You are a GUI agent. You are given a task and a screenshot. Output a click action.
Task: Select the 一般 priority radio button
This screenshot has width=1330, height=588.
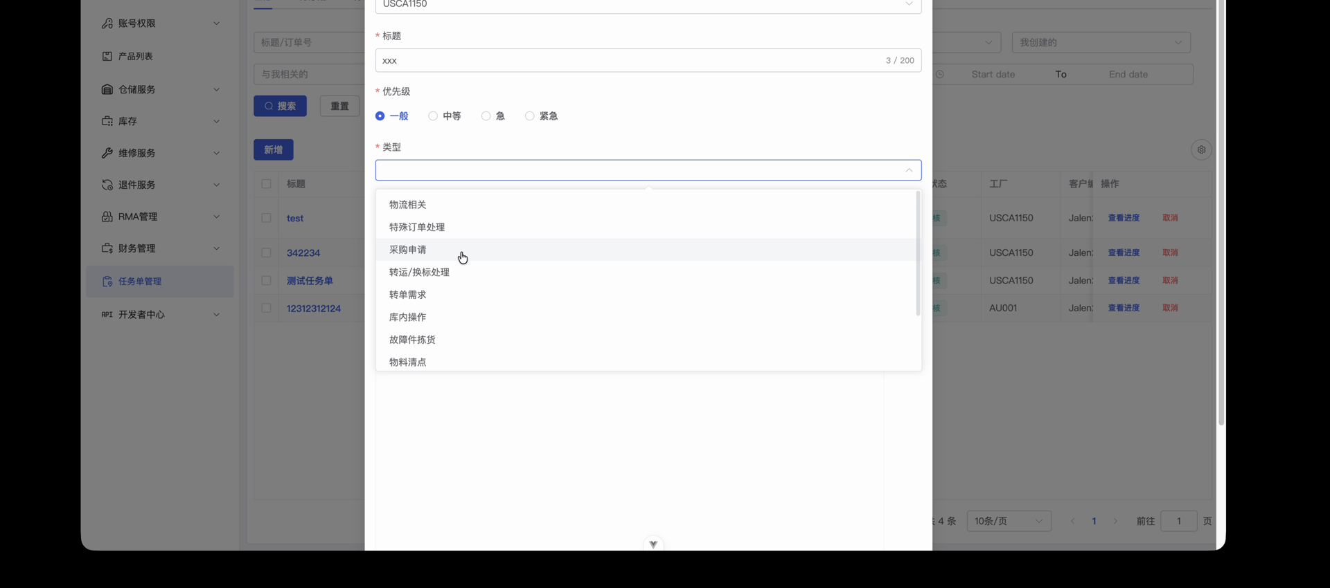click(x=380, y=116)
